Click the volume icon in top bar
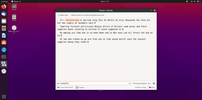Image resolution: width=202 pixels, height=100 pixels. tap(195, 1)
